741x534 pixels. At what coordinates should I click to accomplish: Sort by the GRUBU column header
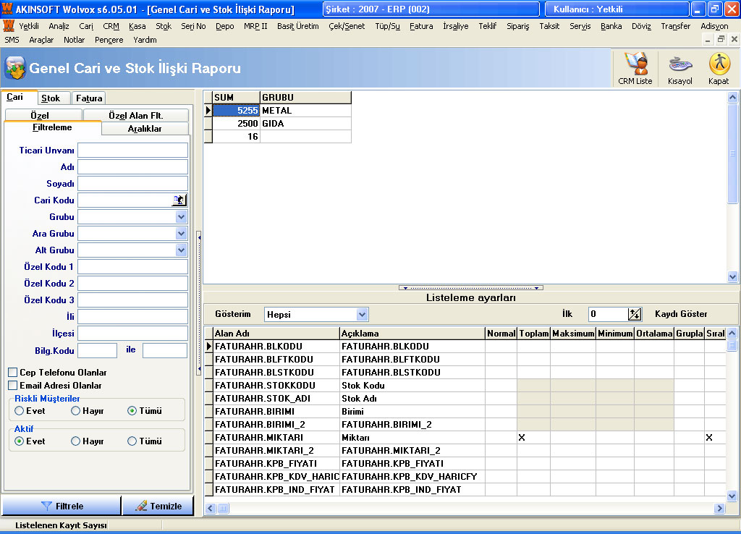tap(305, 98)
